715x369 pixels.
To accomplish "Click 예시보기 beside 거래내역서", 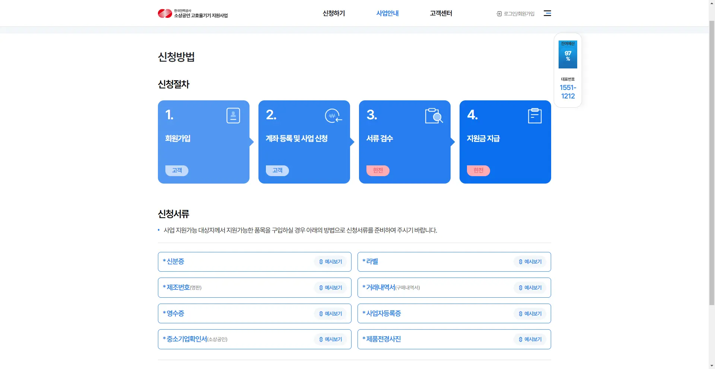I will click(x=530, y=287).
